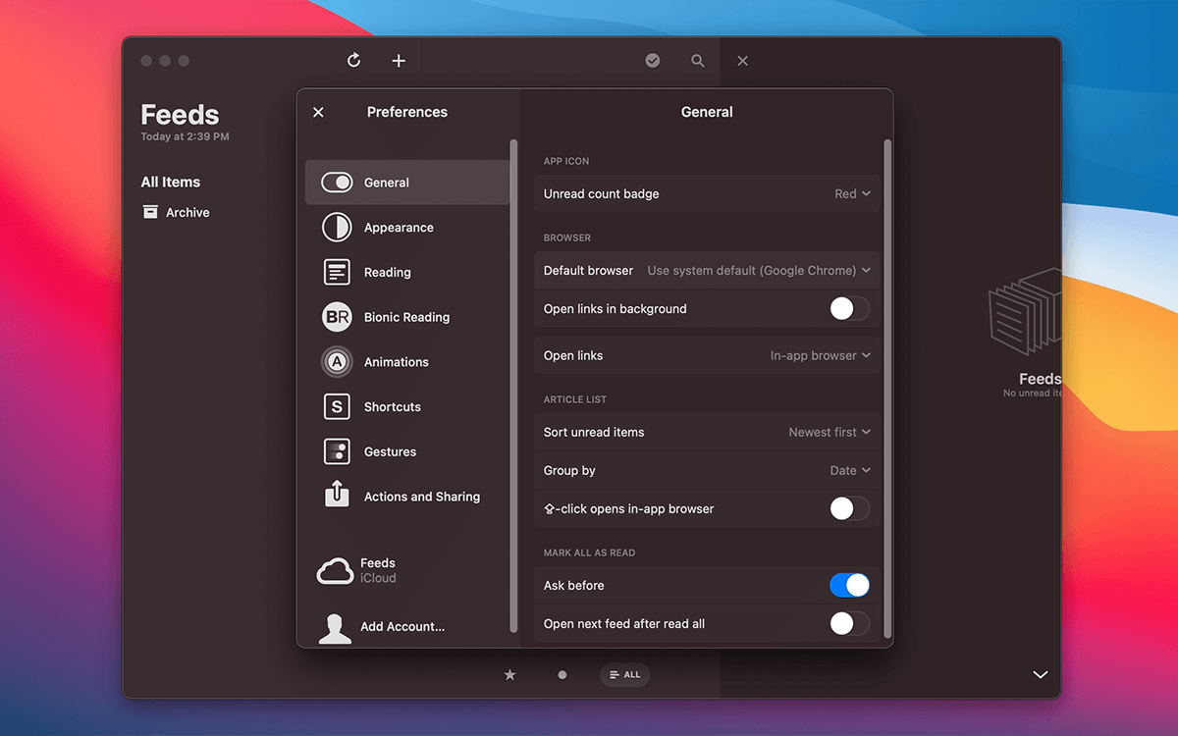Click the Gestures icon
Image resolution: width=1178 pixels, height=736 pixels.
[x=337, y=451]
